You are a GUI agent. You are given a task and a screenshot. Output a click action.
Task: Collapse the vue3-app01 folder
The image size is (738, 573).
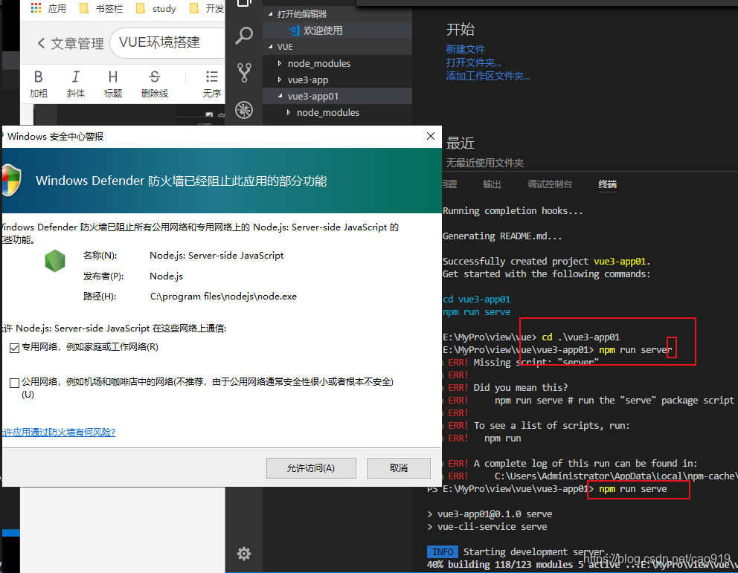(280, 96)
